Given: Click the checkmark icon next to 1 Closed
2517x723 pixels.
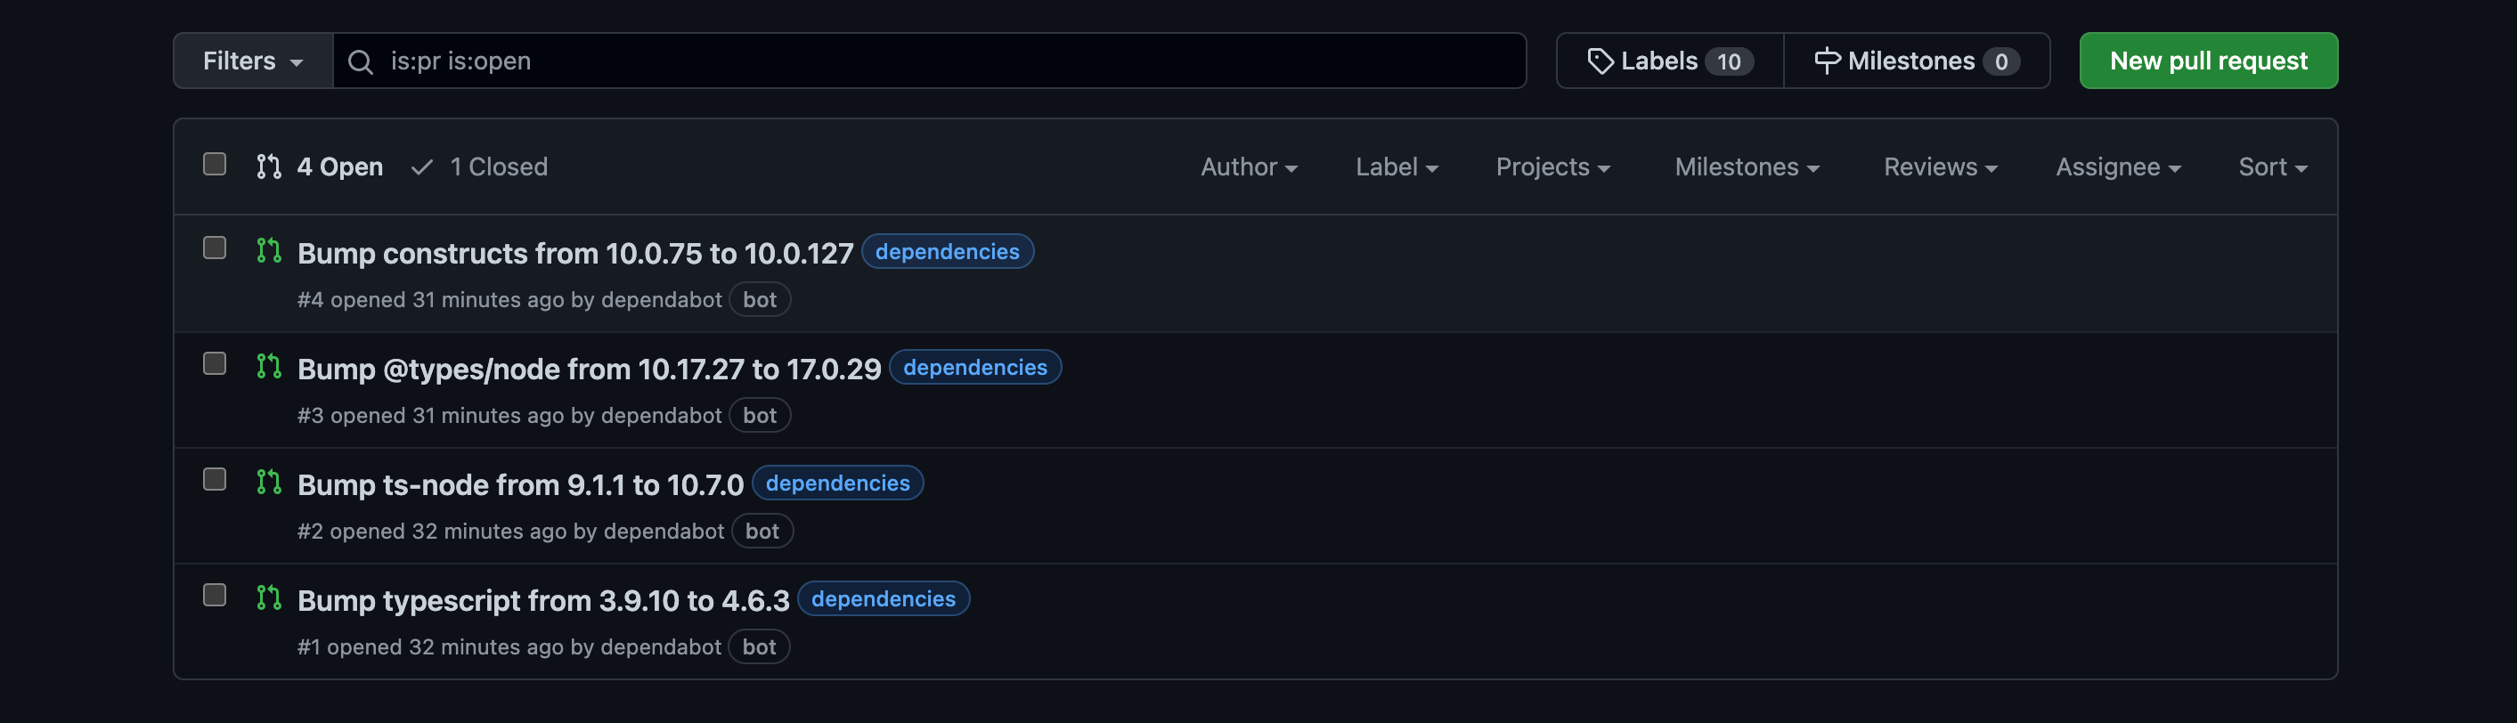Looking at the screenshot, I should 422,167.
